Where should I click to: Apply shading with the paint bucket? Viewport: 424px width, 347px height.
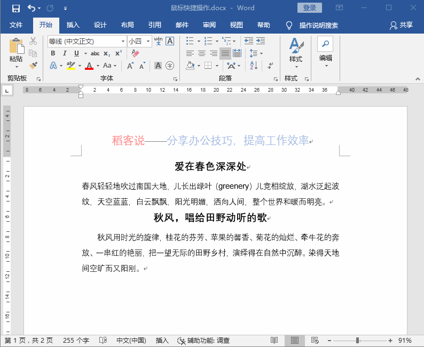click(190, 66)
